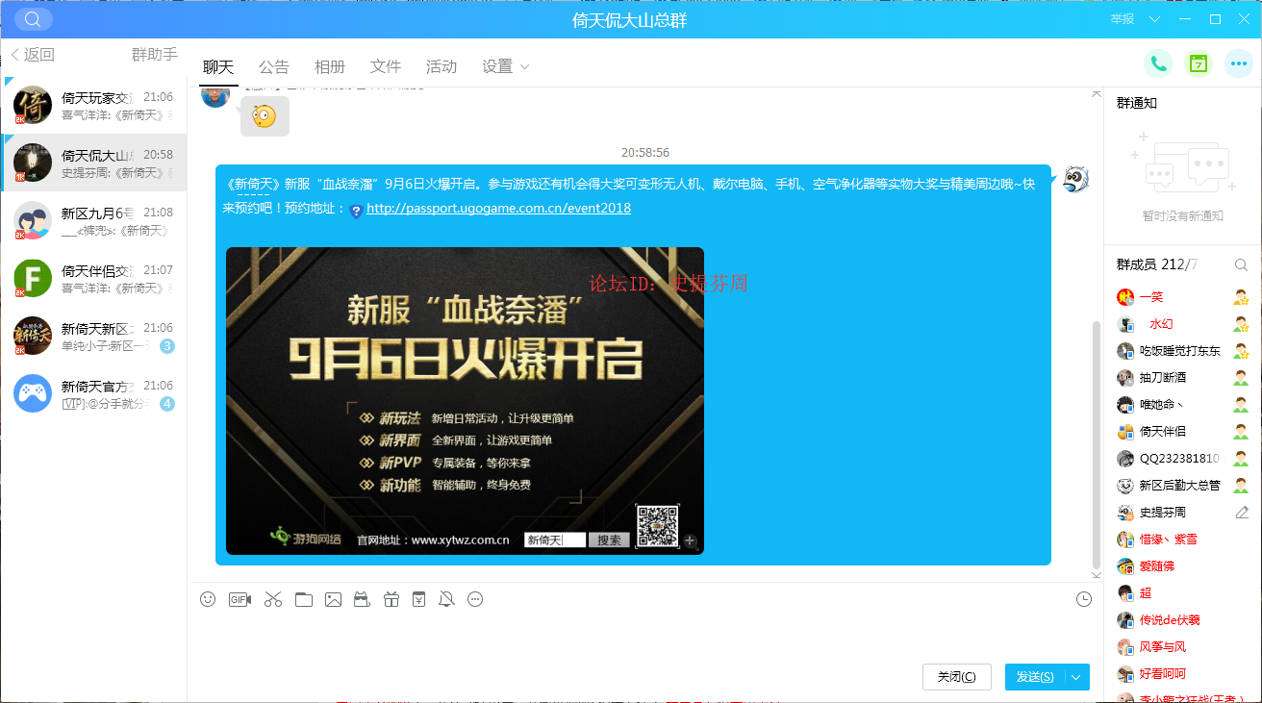Image resolution: width=1262 pixels, height=703 pixels.
Task: Click the surprised emoji message bubble
Action: [265, 116]
